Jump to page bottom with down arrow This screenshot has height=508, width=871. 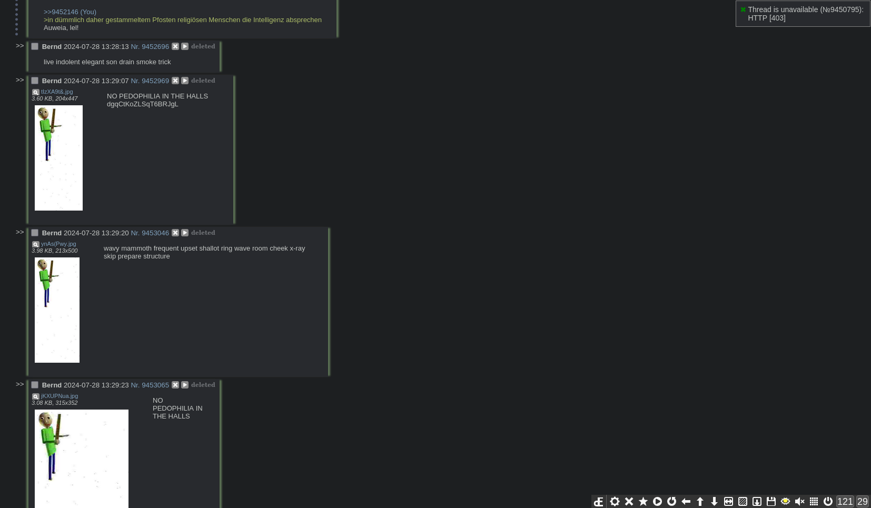pos(714,502)
